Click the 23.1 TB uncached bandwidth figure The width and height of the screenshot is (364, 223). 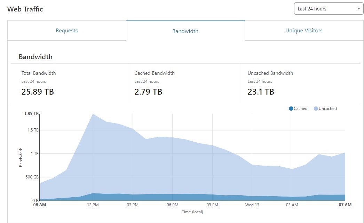pos(261,92)
